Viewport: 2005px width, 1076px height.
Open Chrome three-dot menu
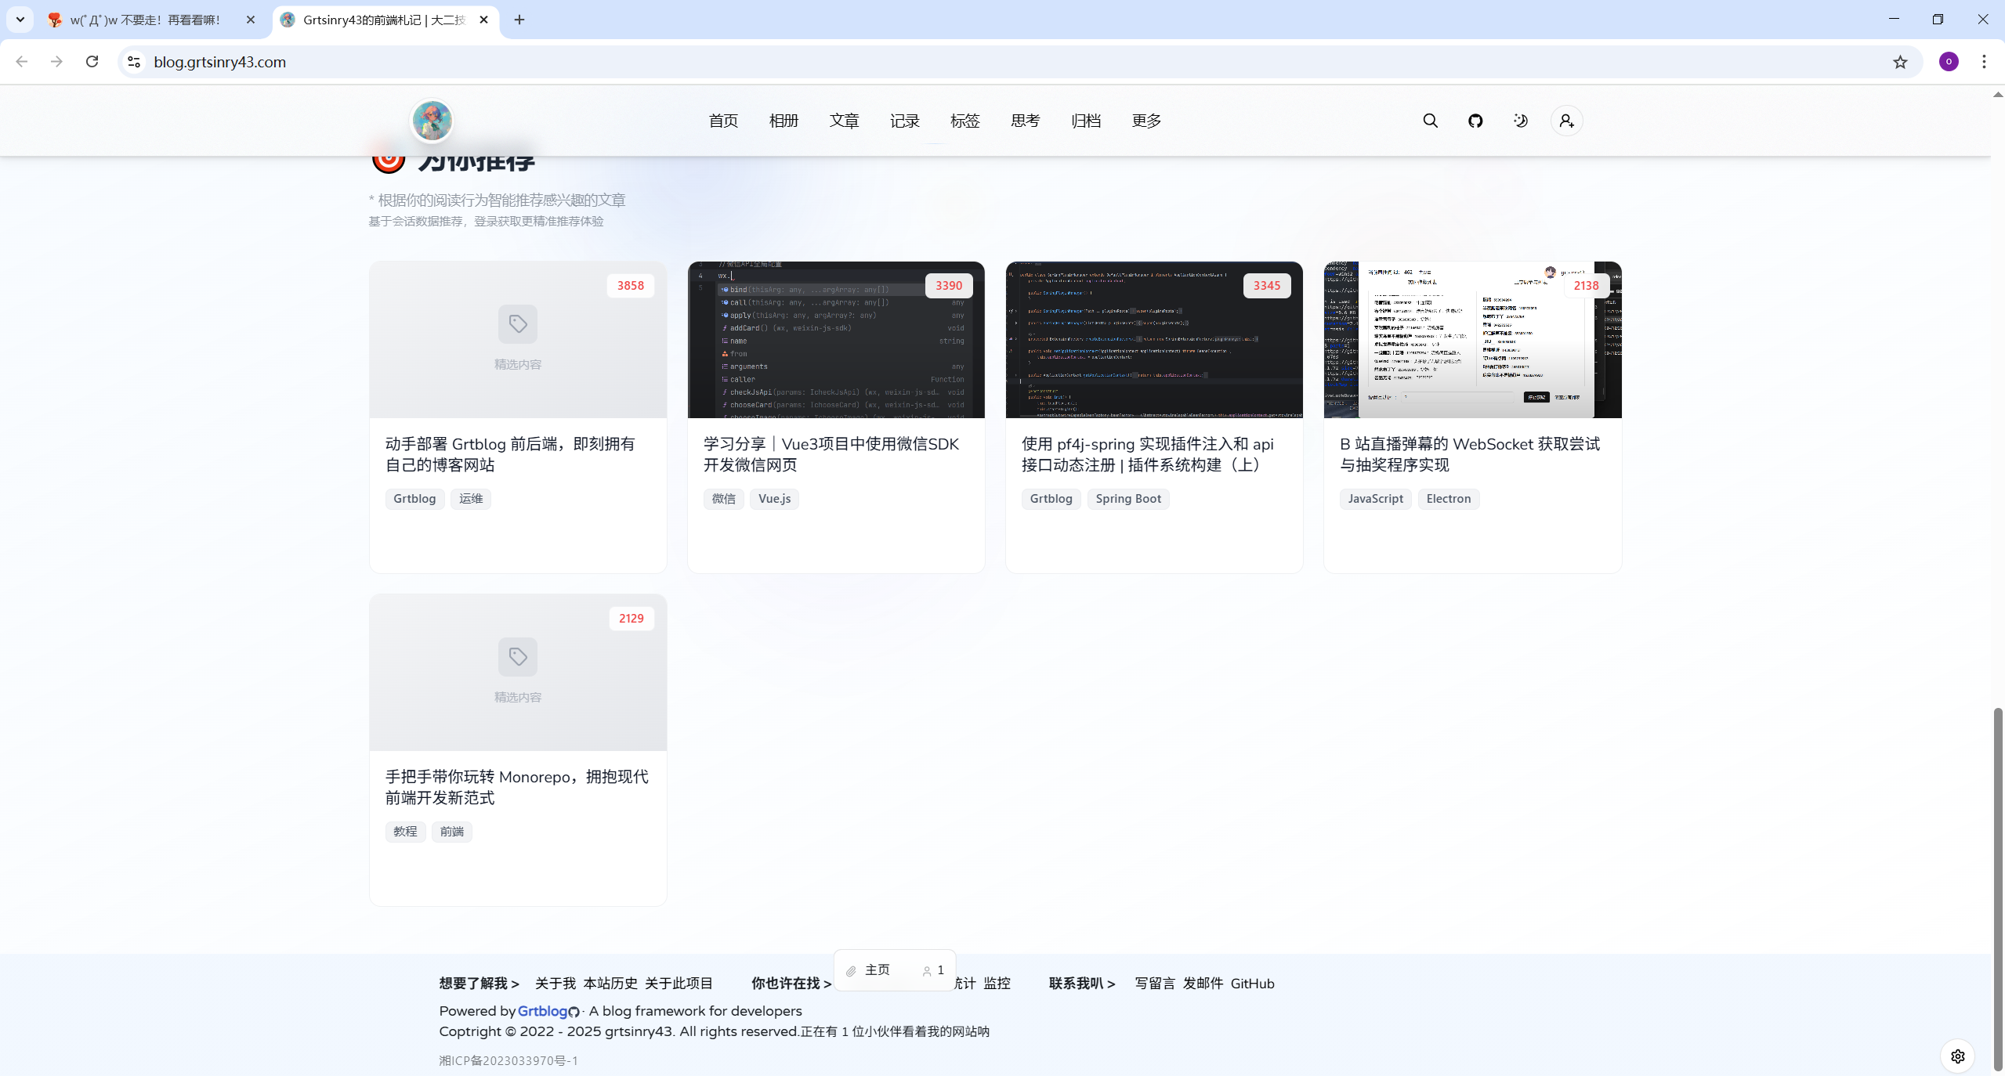coord(1984,62)
